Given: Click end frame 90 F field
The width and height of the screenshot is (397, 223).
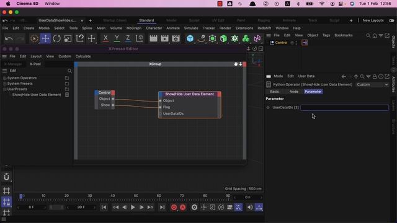Looking at the screenshot, I should pos(81,208).
